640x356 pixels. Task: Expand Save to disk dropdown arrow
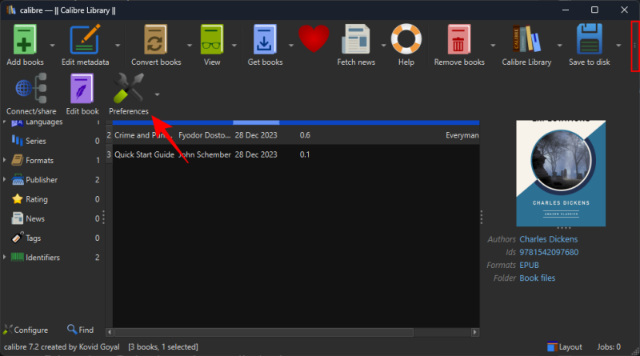pyautogui.click(x=618, y=45)
